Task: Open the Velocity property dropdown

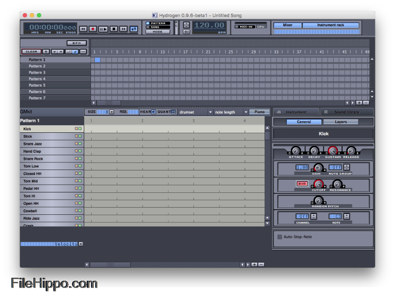Action: point(81,244)
